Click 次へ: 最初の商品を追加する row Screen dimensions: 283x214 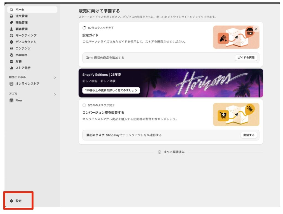click(171, 58)
